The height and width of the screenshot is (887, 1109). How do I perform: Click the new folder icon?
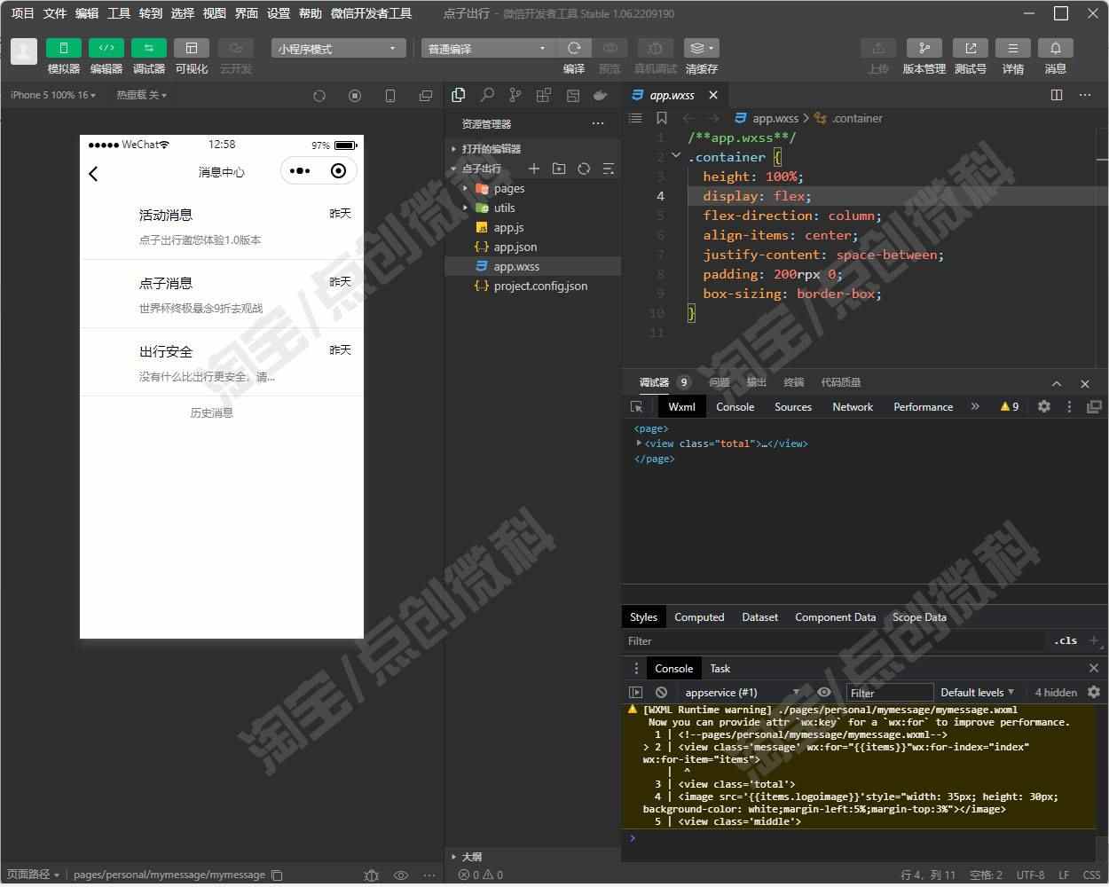(559, 169)
